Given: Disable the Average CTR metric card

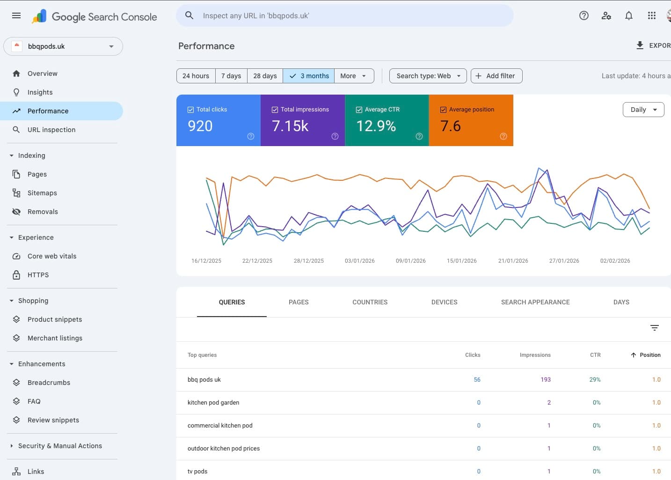Looking at the screenshot, I should click(x=359, y=109).
